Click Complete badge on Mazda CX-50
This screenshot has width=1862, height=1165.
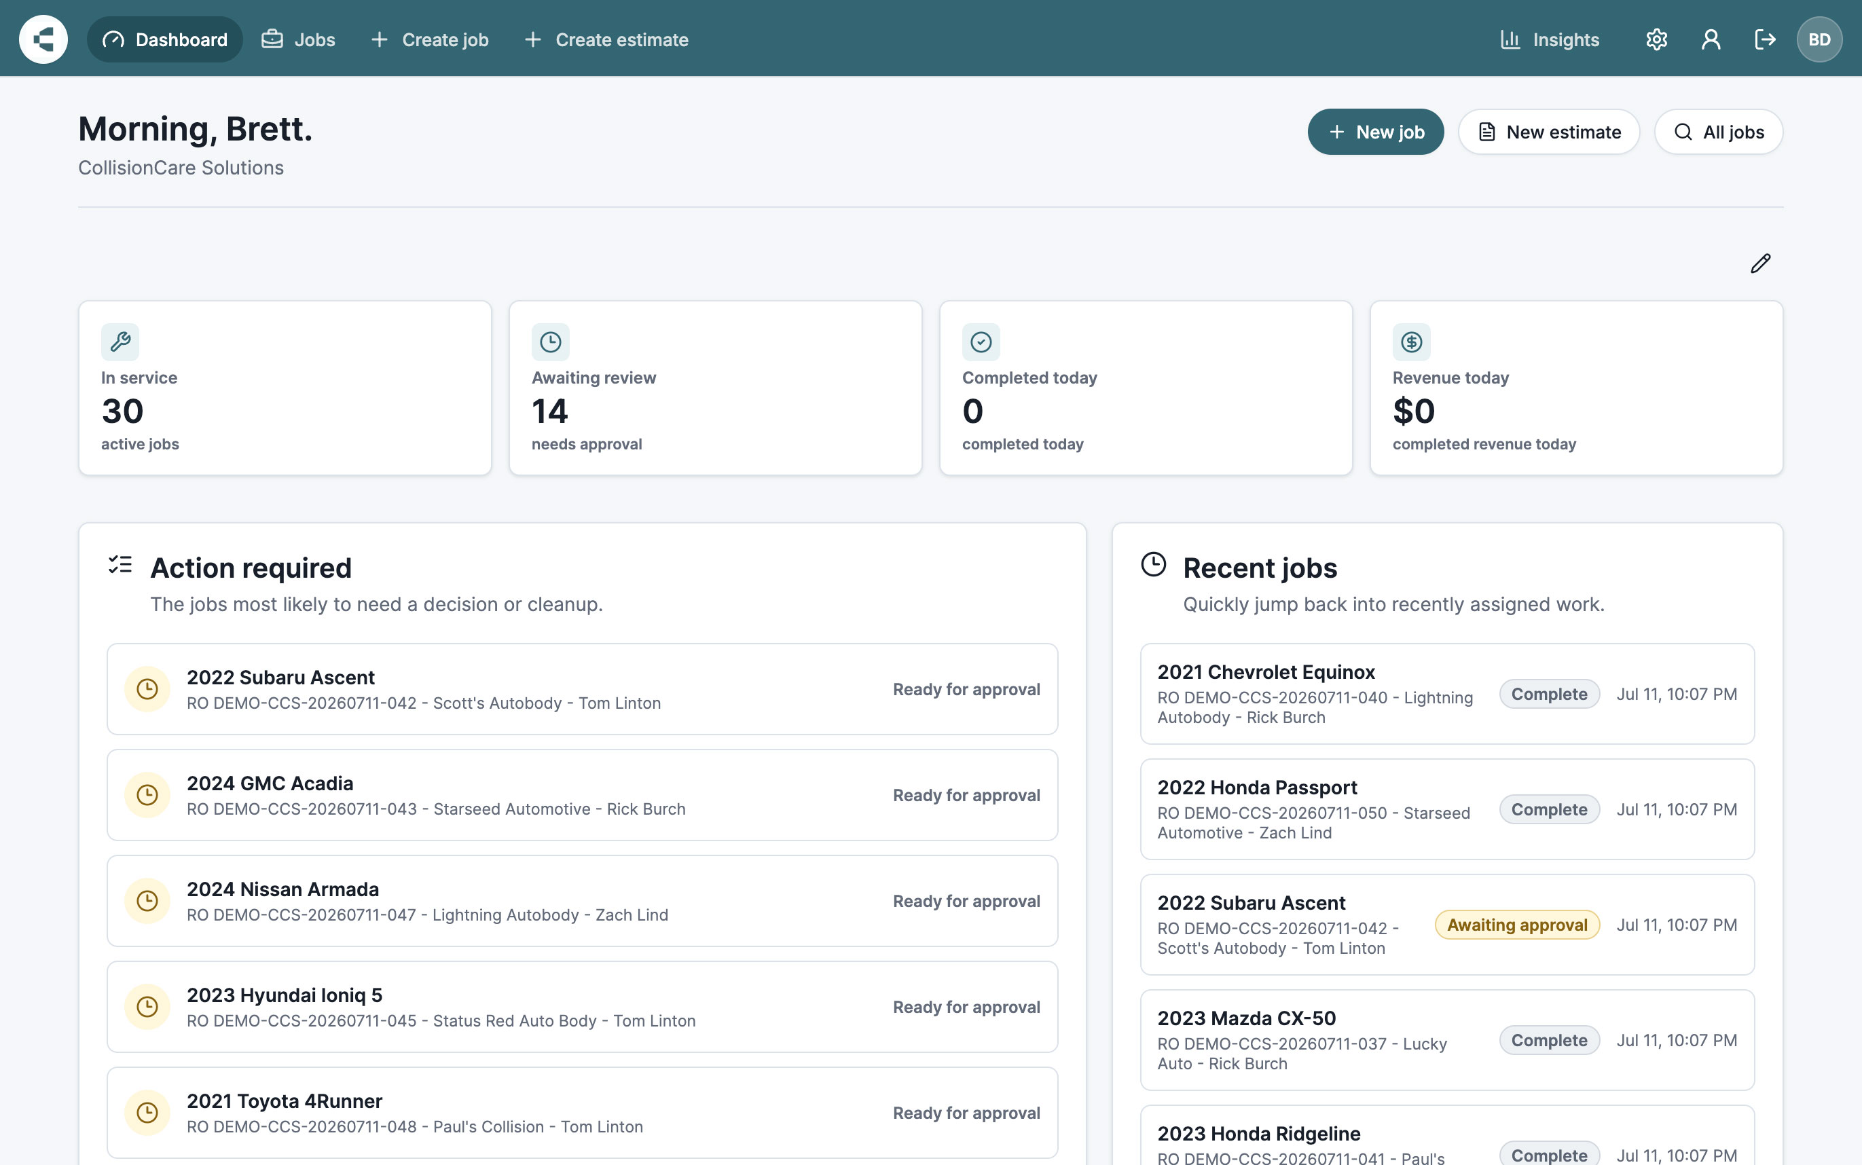(1549, 1040)
